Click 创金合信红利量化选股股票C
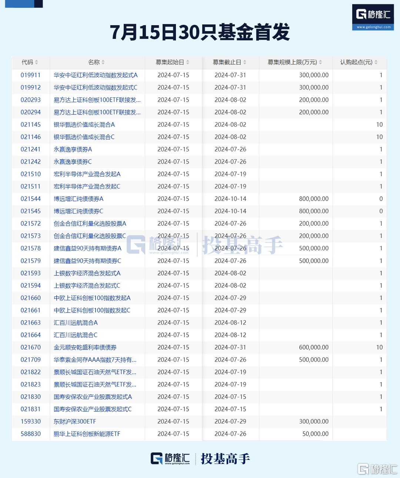The width and height of the screenshot is (400, 478). [x=90, y=236]
